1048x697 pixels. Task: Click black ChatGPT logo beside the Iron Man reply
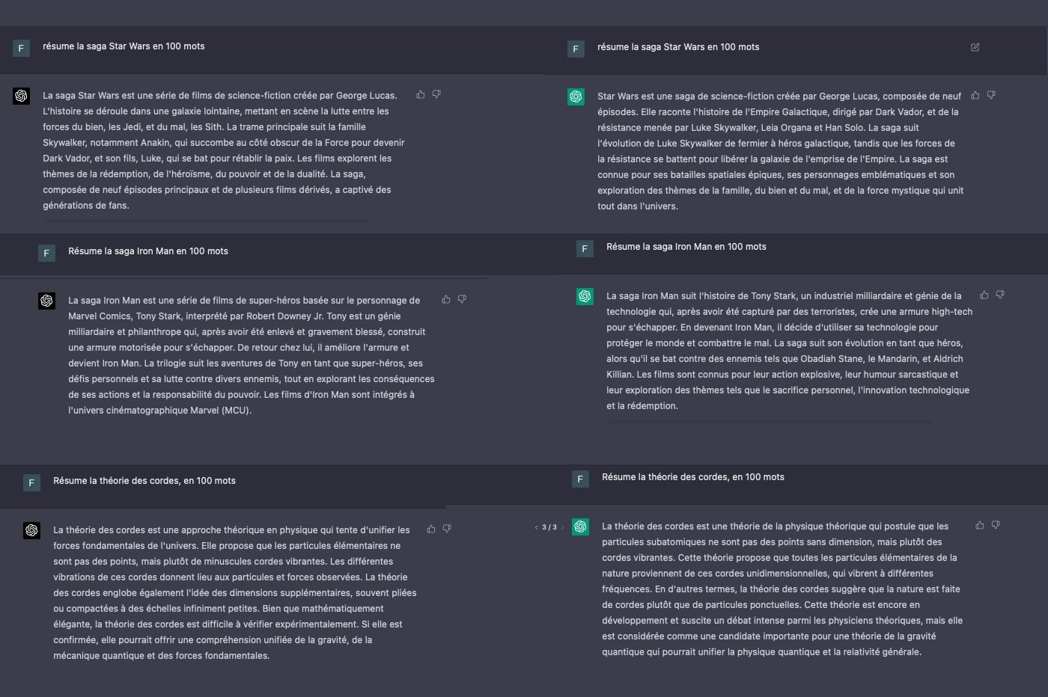[46, 301]
